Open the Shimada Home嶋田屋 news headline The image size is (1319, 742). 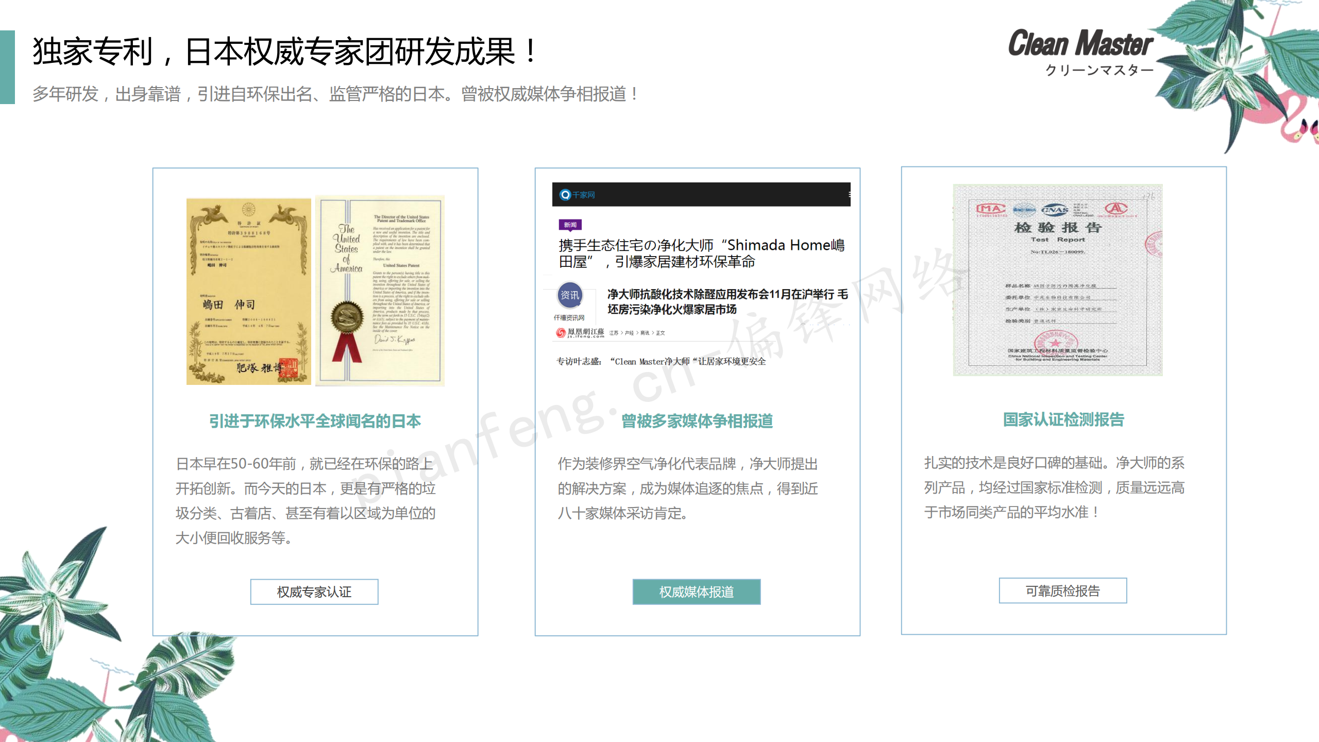point(701,253)
